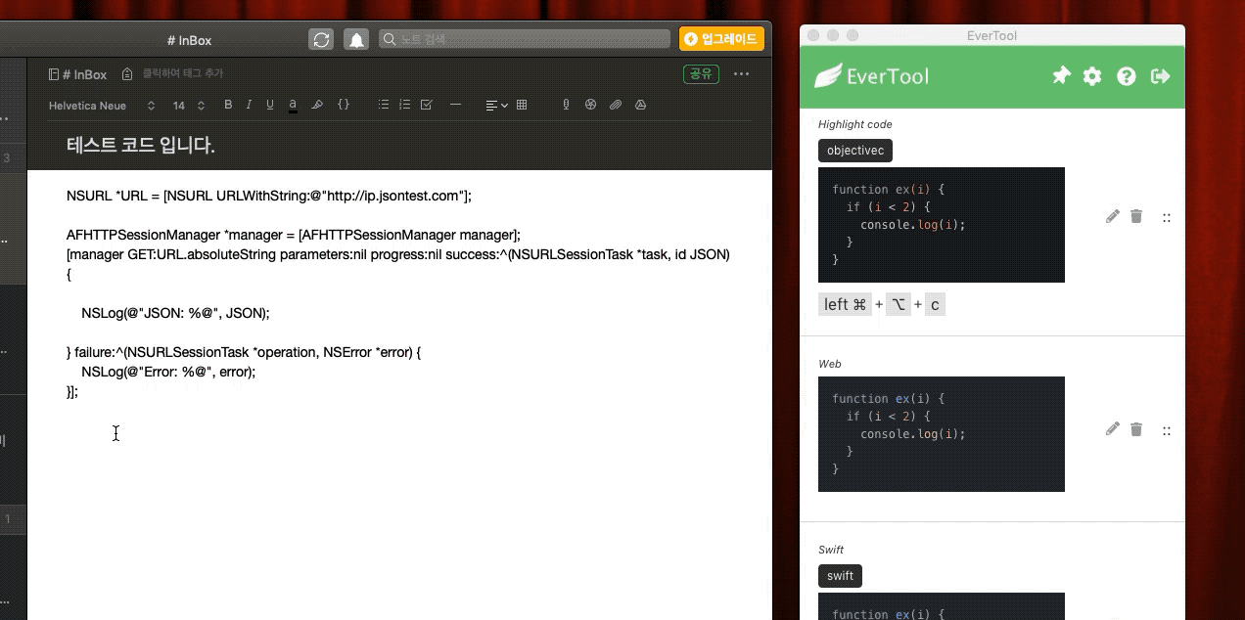The width and height of the screenshot is (1245, 620).
Task: Open the text color picker
Action: tap(293, 105)
